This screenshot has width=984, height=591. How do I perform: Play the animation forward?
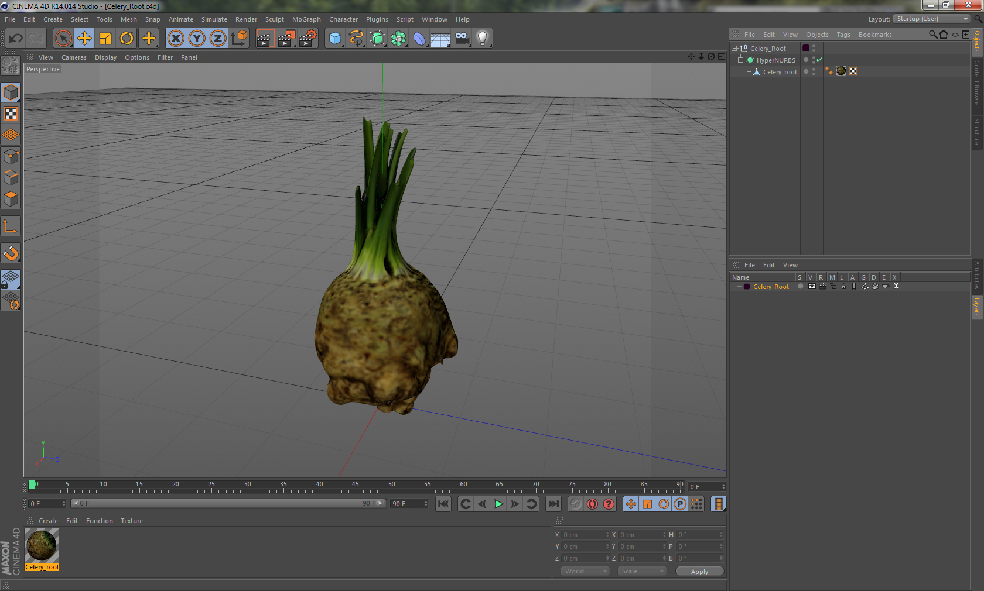pos(498,504)
